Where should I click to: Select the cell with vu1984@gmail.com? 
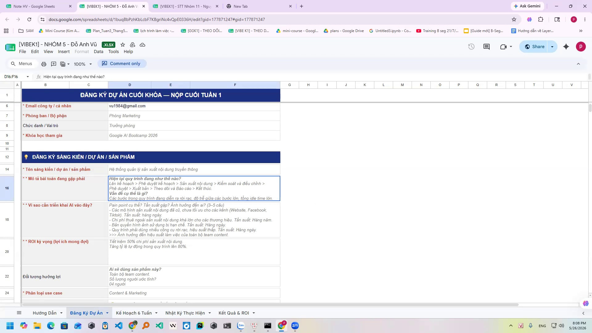(x=194, y=106)
